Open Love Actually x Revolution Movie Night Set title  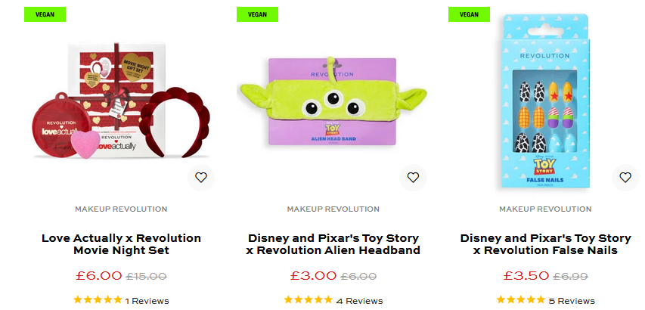121,244
